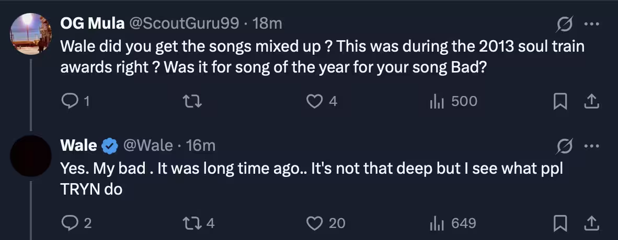Open the @Wale handle link
Image resolution: width=618 pixels, height=240 pixels.
[148, 146]
